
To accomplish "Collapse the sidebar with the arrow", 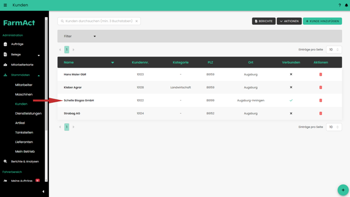I will [43, 191].
